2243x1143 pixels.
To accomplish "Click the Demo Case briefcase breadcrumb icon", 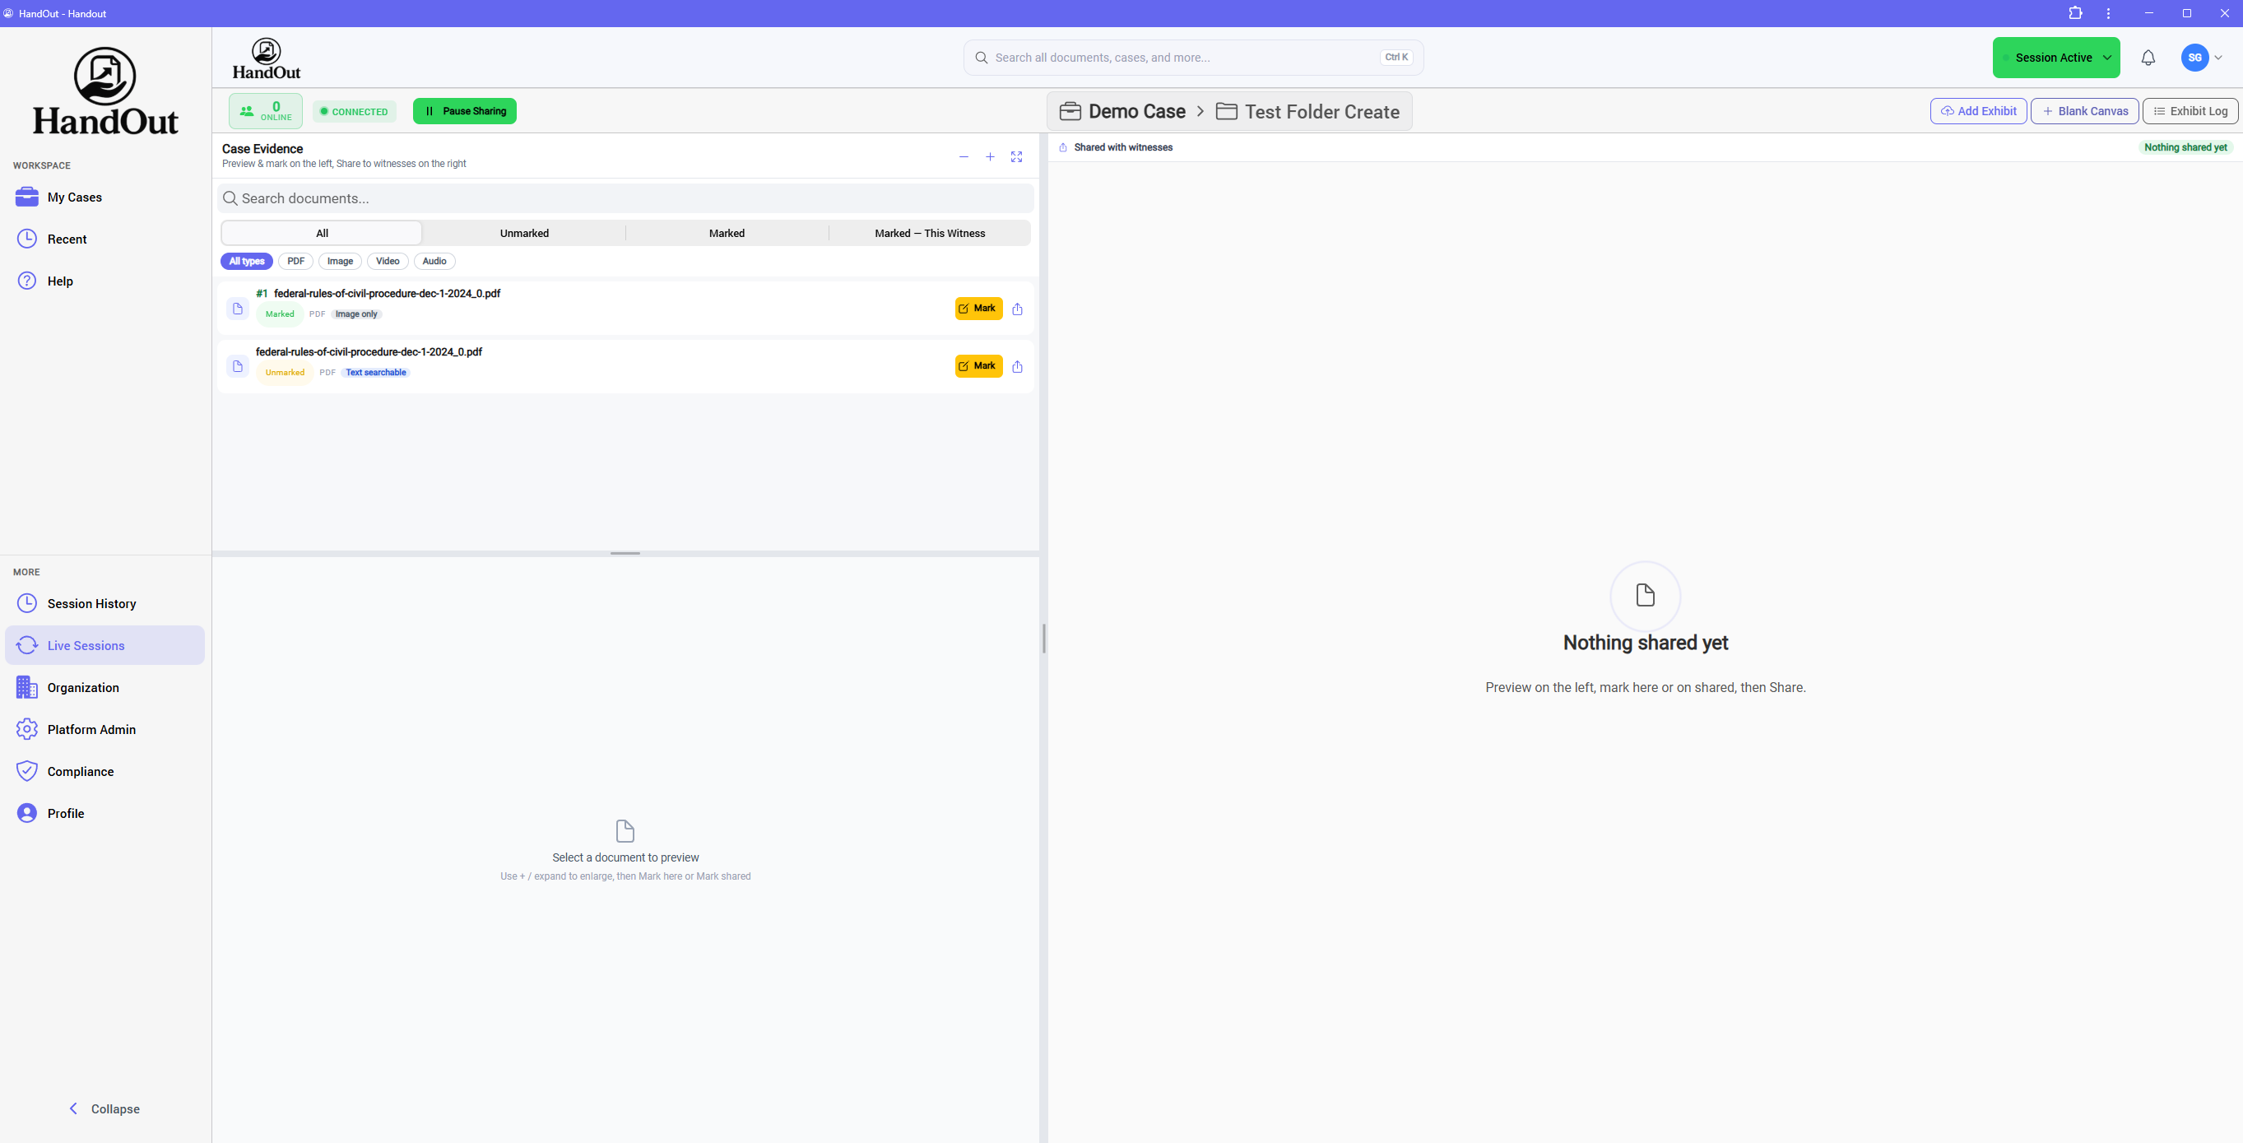I will coord(1070,111).
